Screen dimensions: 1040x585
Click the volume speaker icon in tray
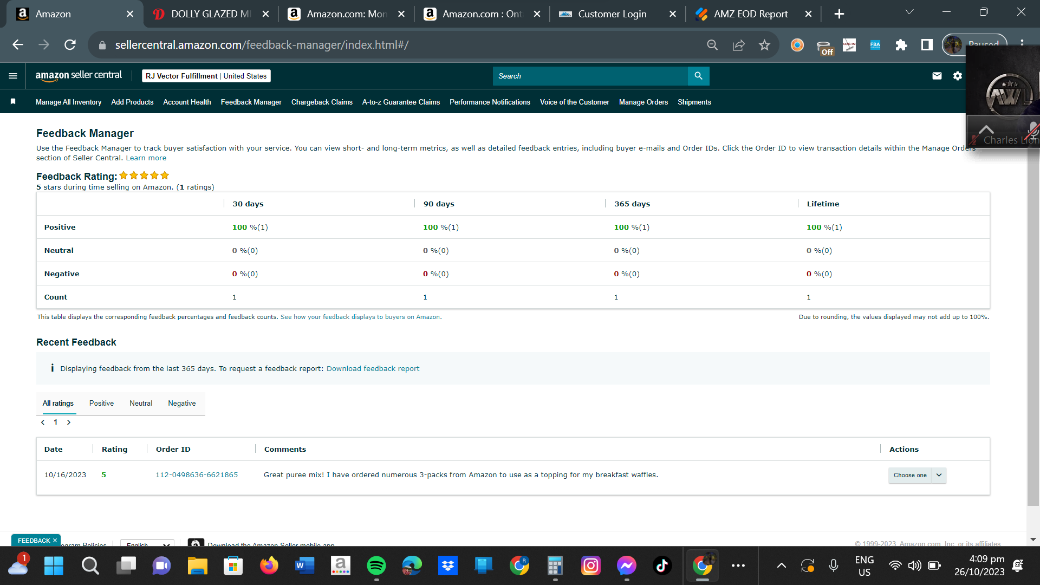[915, 566]
